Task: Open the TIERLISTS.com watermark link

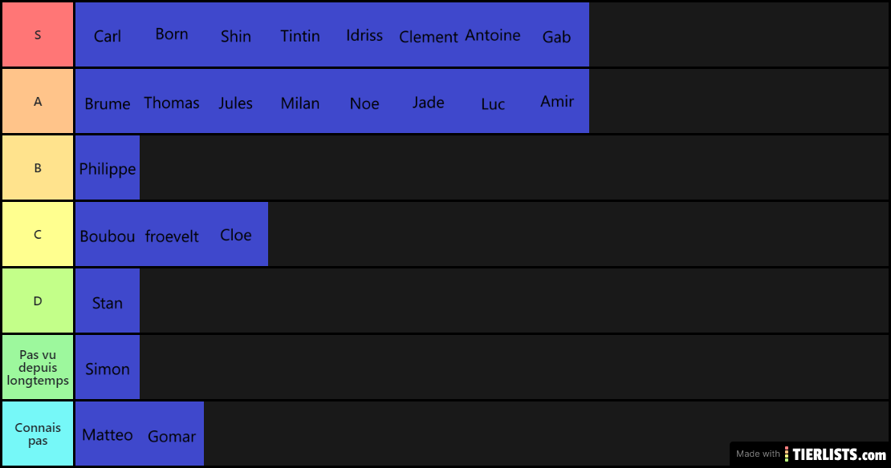Action: point(810,454)
